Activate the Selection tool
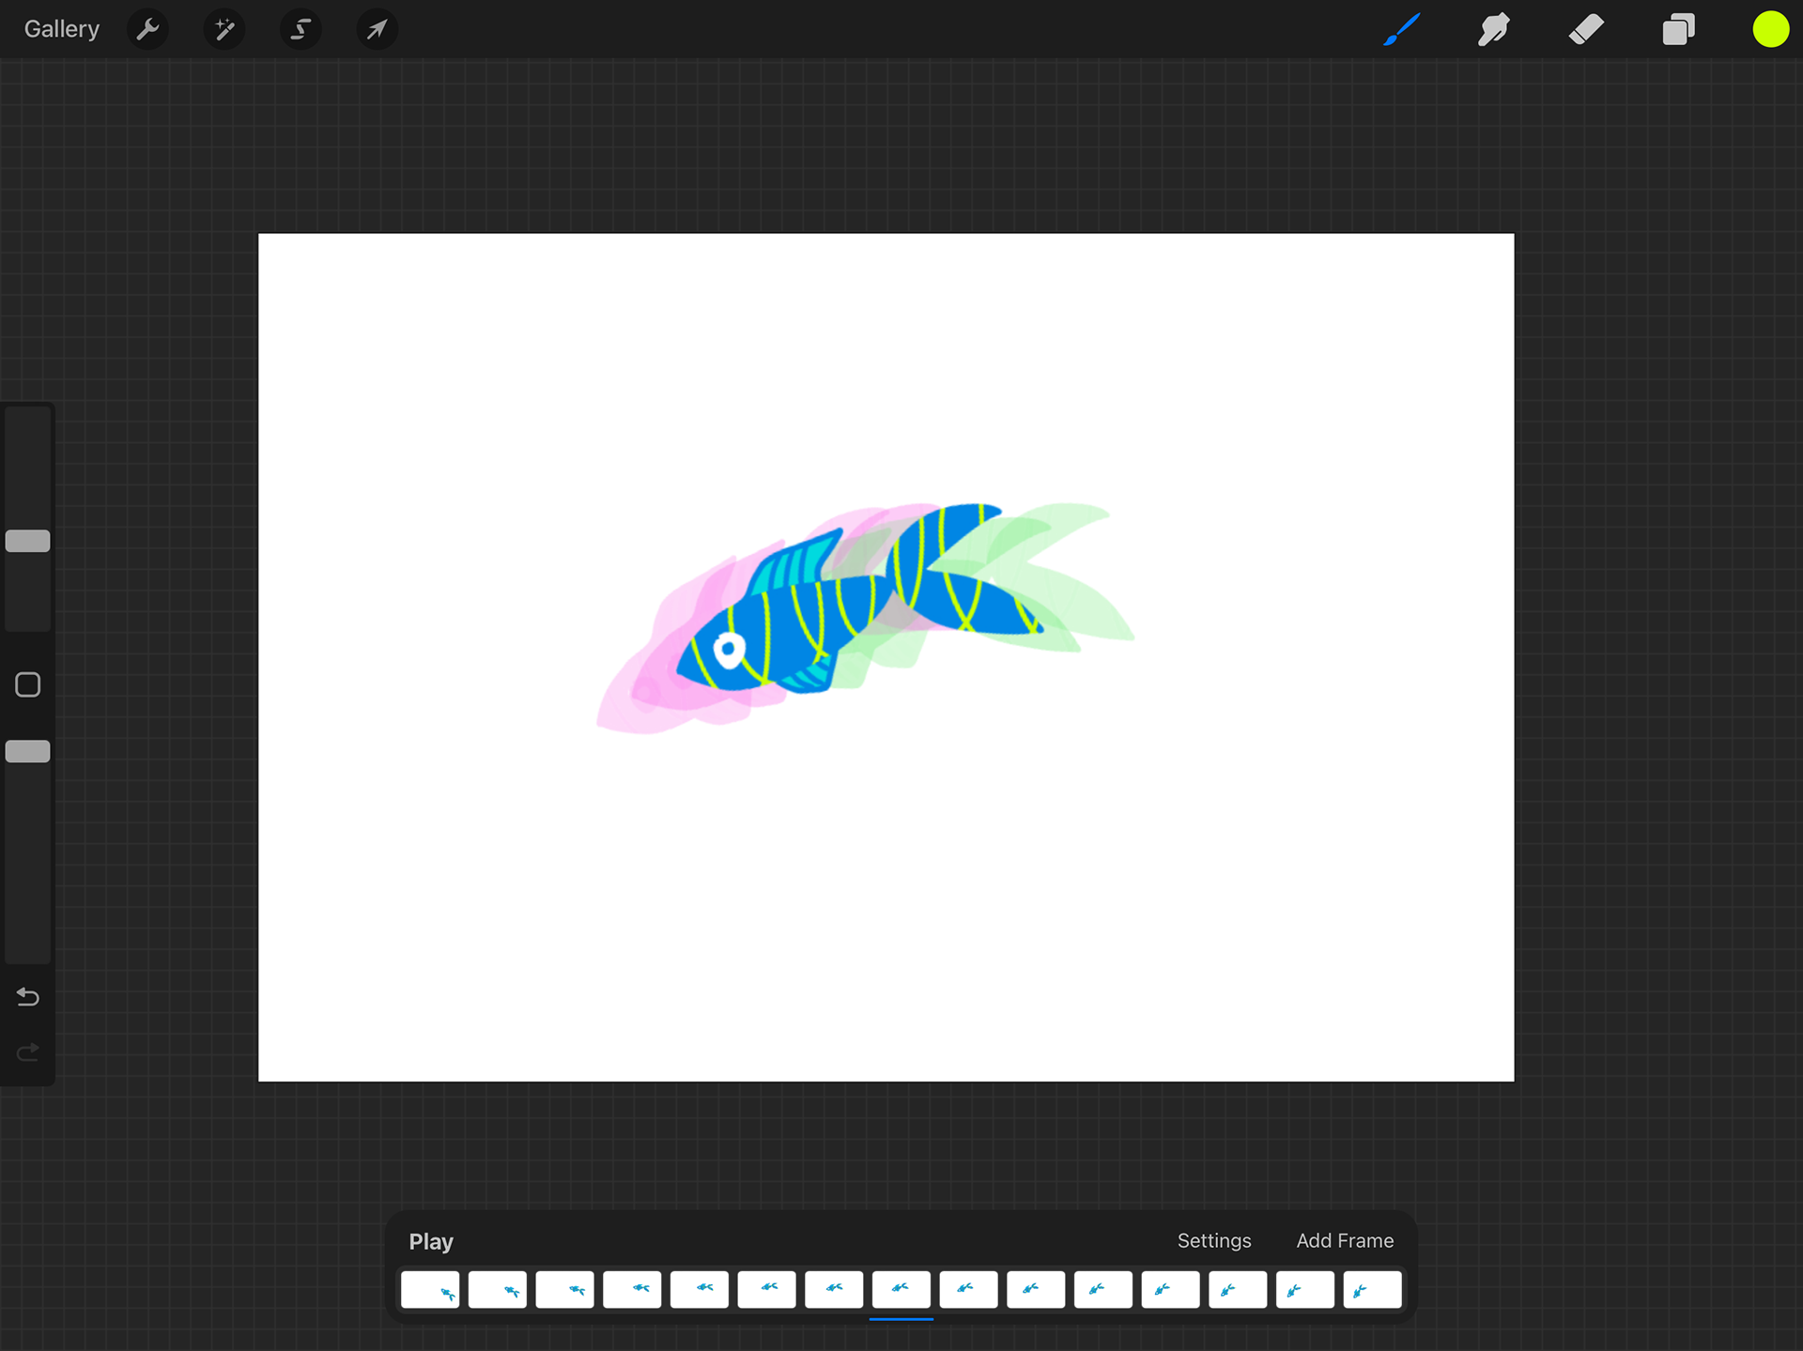 [x=300, y=29]
